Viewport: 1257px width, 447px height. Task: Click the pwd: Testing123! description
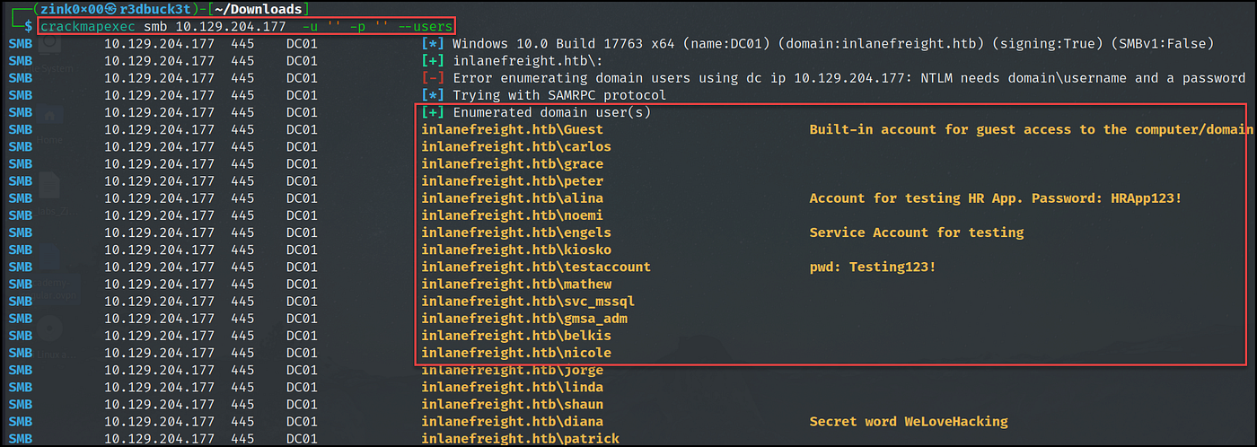coord(873,267)
